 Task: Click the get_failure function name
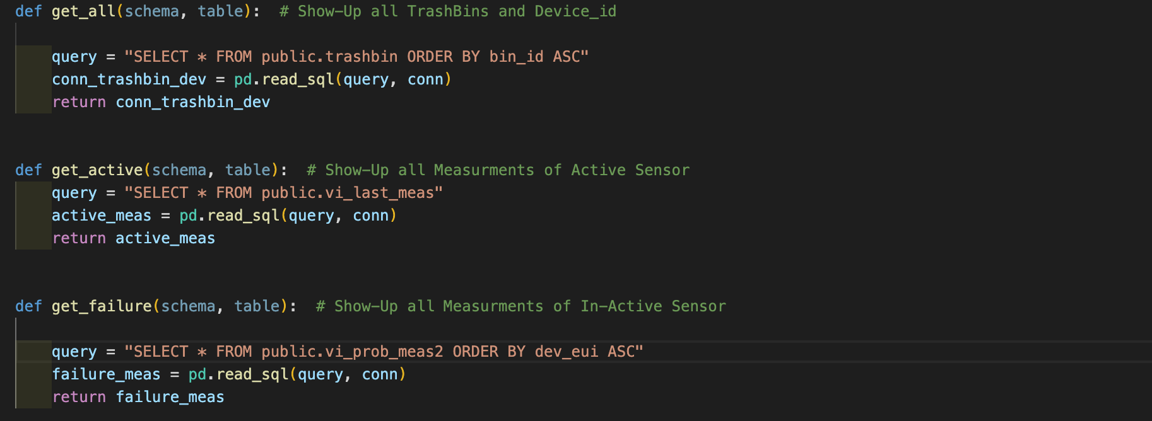click(x=102, y=306)
